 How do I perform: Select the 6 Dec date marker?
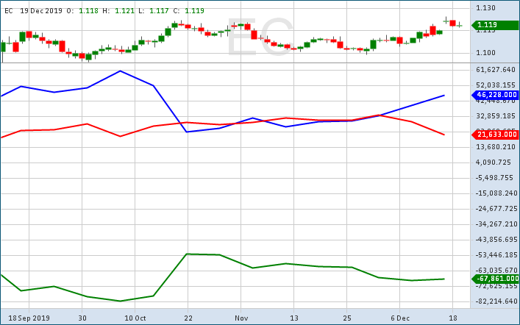(x=401, y=318)
